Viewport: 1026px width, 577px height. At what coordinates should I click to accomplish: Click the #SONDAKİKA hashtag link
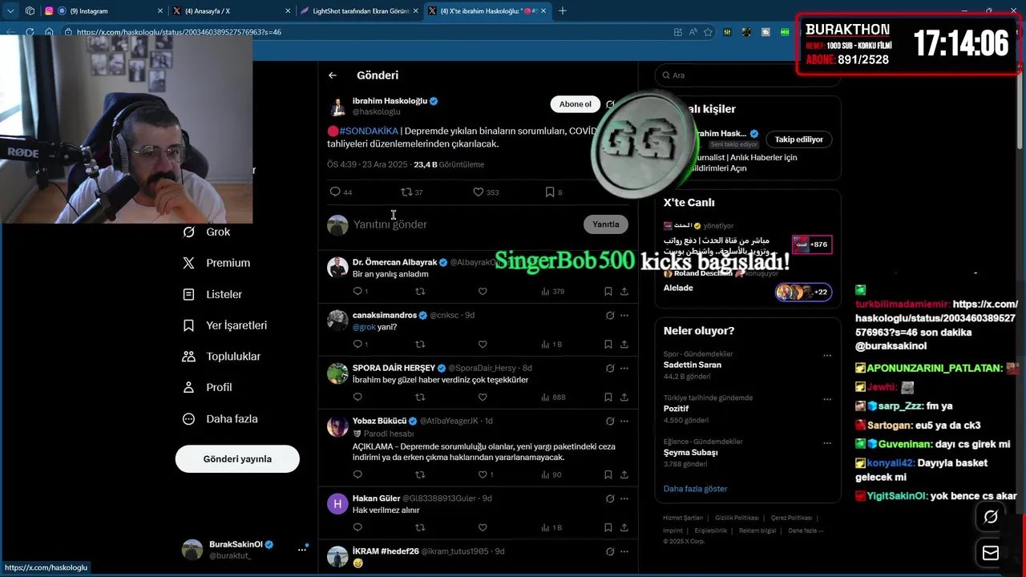click(368, 131)
